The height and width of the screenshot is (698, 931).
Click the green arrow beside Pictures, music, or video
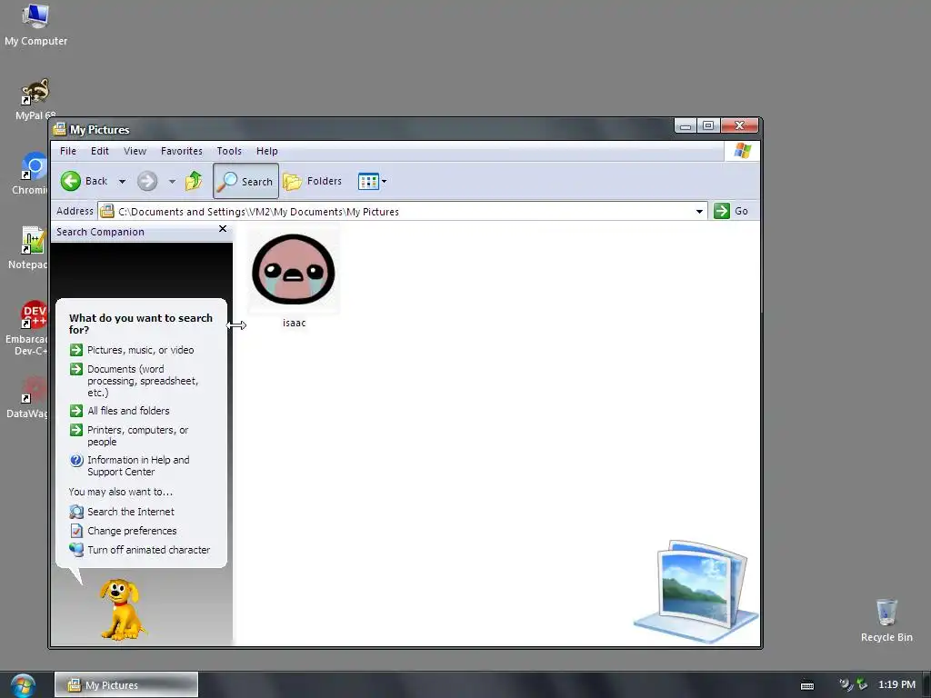(76, 350)
